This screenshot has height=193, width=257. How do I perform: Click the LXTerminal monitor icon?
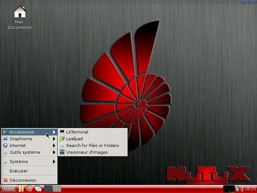(x=62, y=132)
